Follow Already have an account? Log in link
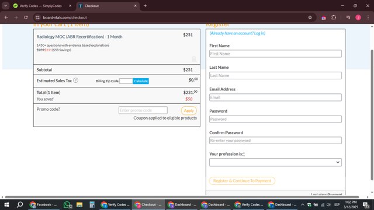 click(237, 33)
